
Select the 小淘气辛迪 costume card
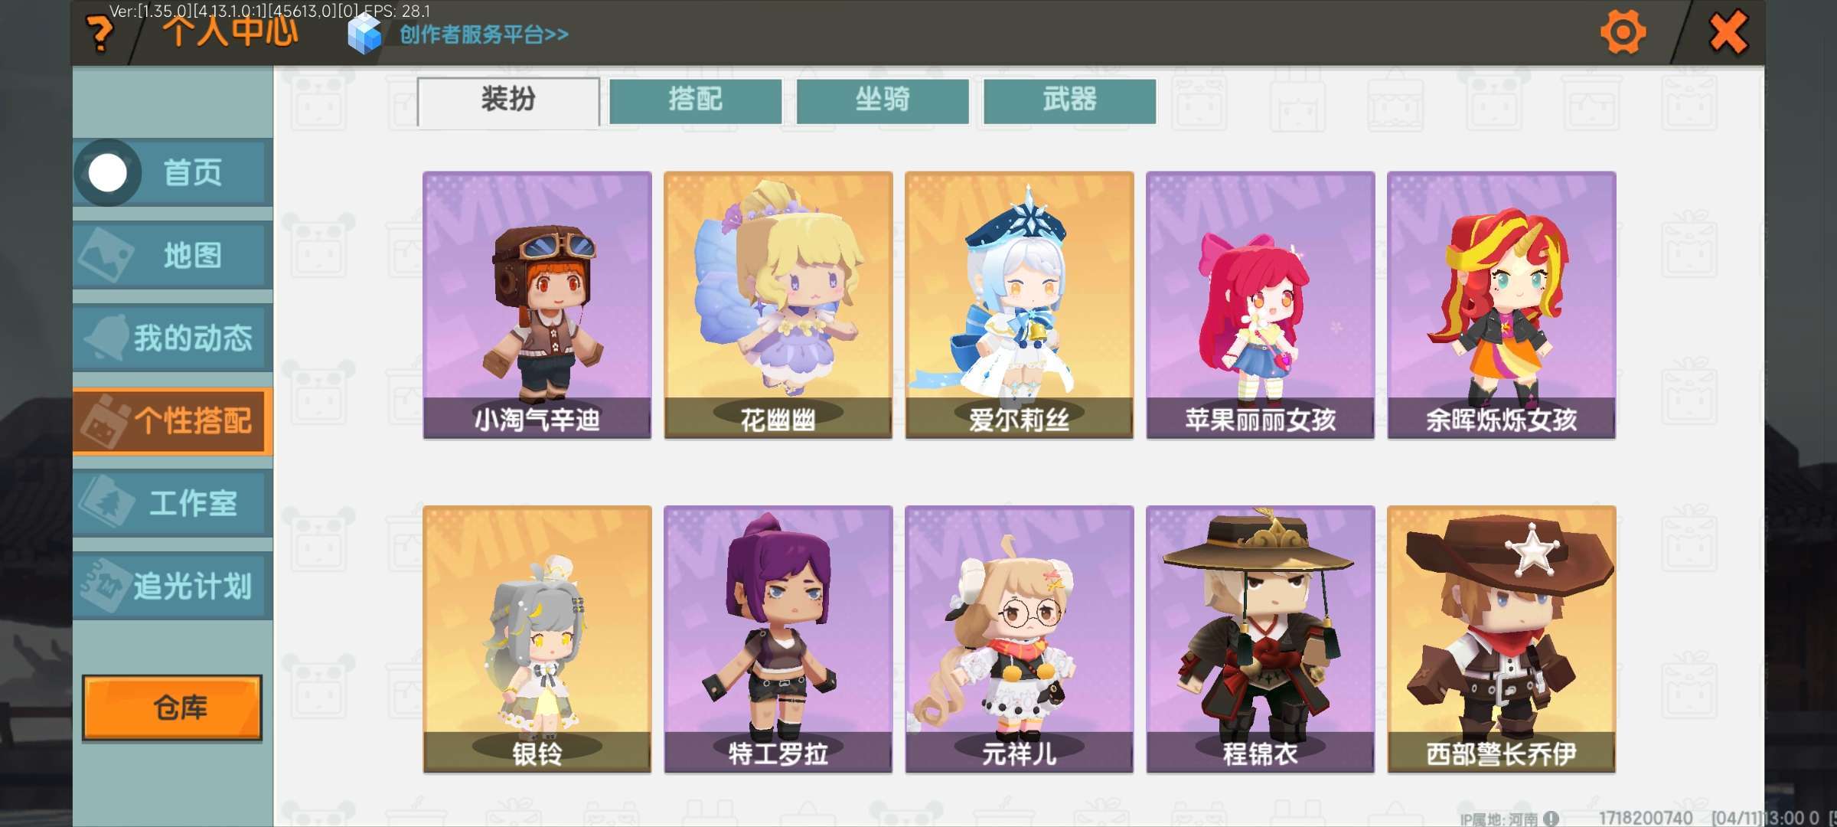coord(537,305)
